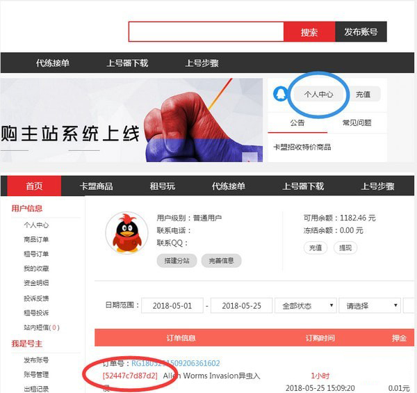This screenshot has height=393, width=417.
Task: Open 租号玩 in lower navigation
Action: click(162, 186)
